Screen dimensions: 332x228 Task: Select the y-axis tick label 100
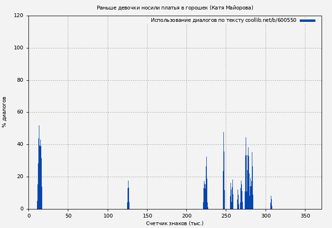(x=18, y=48)
